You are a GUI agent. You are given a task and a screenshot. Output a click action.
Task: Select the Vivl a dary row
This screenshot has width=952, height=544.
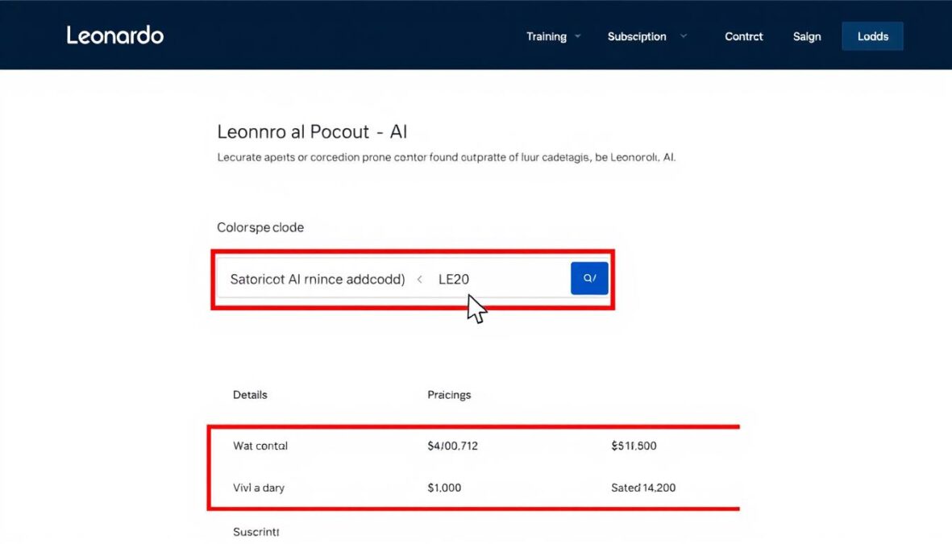point(258,488)
